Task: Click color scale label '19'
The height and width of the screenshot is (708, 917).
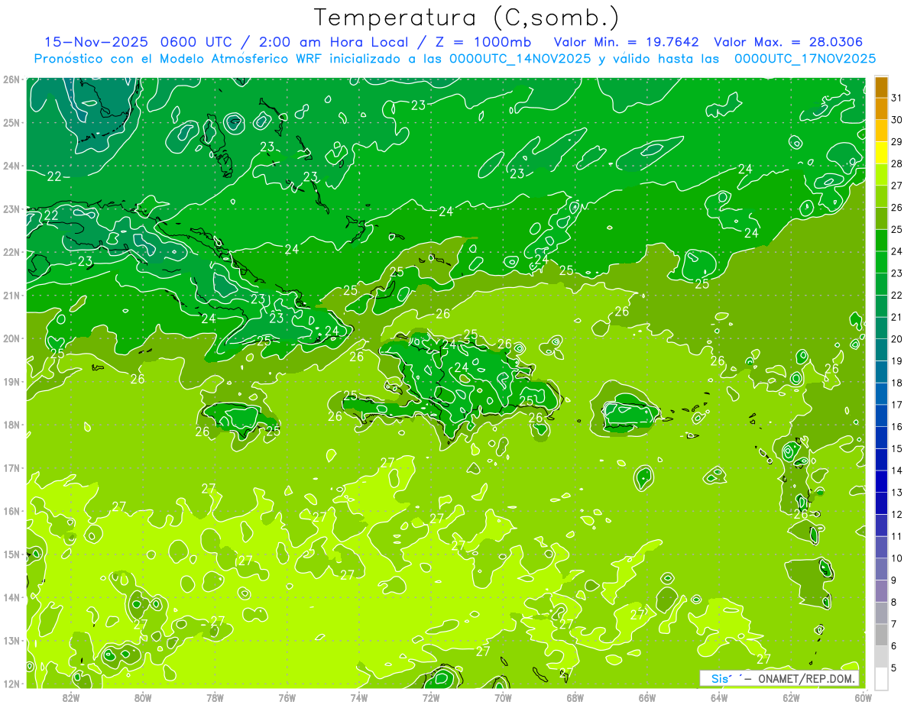Action: click(896, 361)
